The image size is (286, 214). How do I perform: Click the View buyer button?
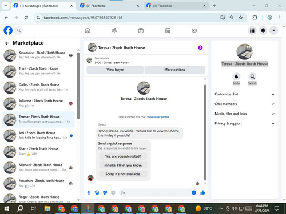[x=115, y=70]
